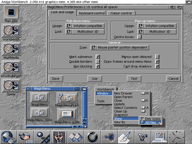Cycle the Pull-down menu Look gadget
The image size is (192, 144).
tap(85, 31)
